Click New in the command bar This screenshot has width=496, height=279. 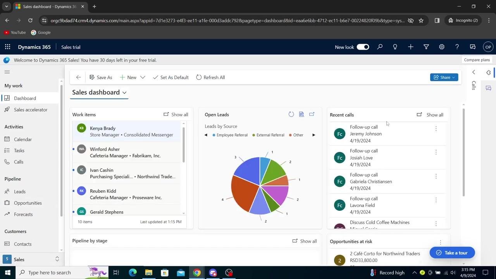128,77
